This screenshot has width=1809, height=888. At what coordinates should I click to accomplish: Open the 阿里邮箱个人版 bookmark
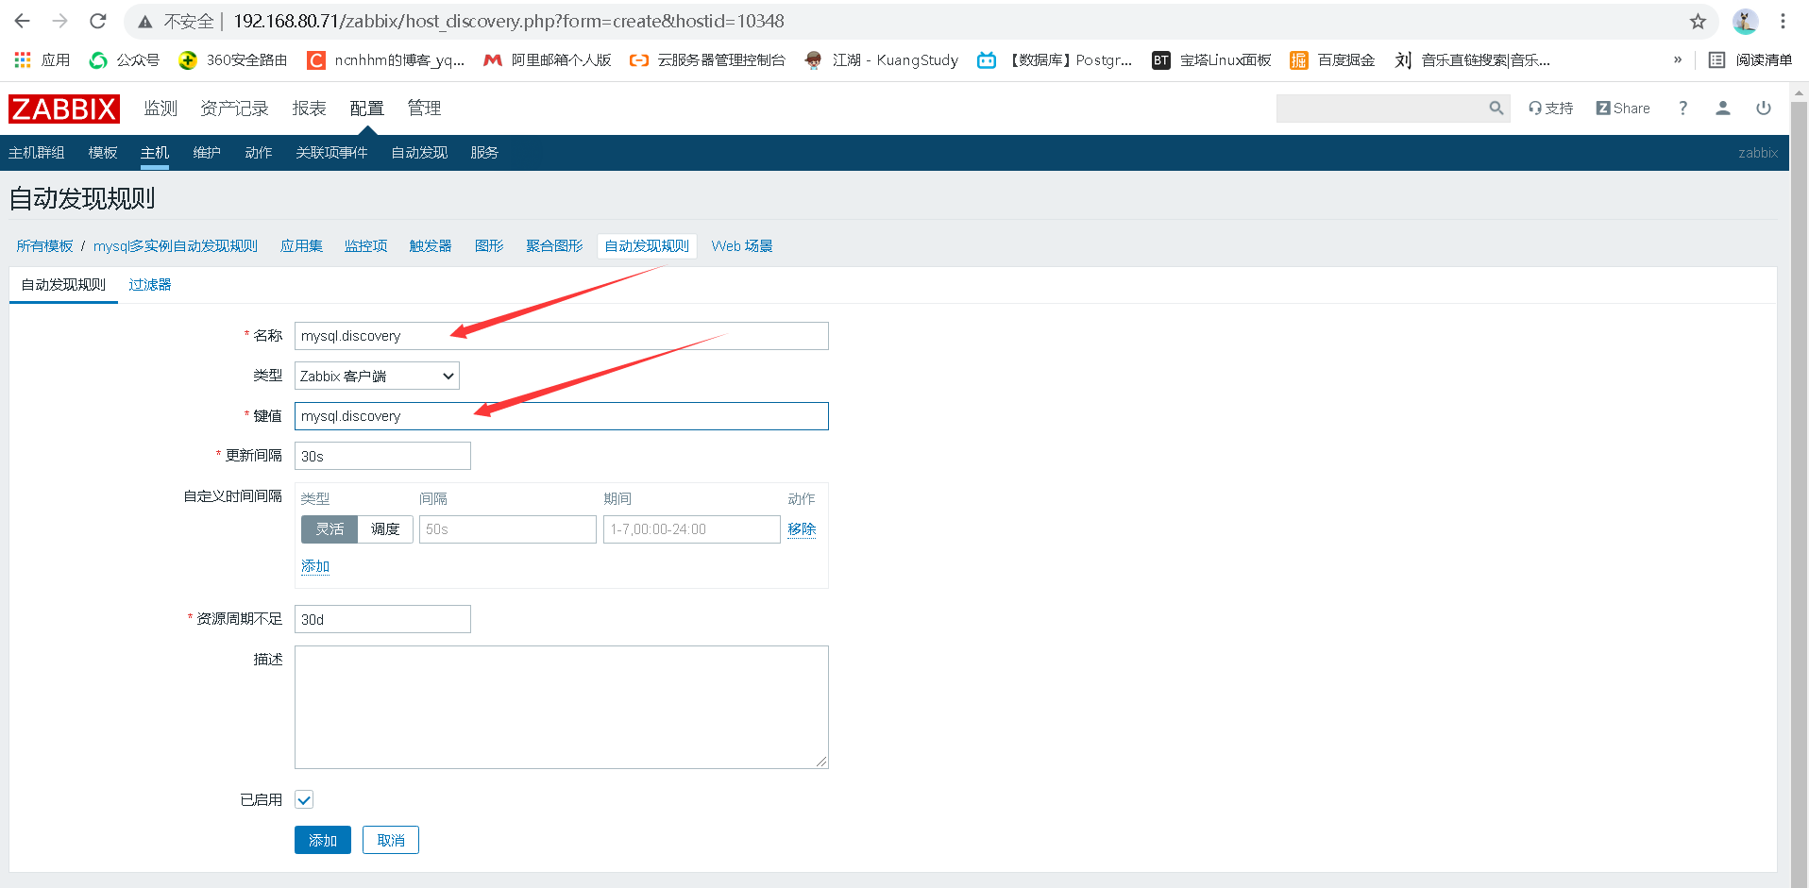tap(548, 60)
